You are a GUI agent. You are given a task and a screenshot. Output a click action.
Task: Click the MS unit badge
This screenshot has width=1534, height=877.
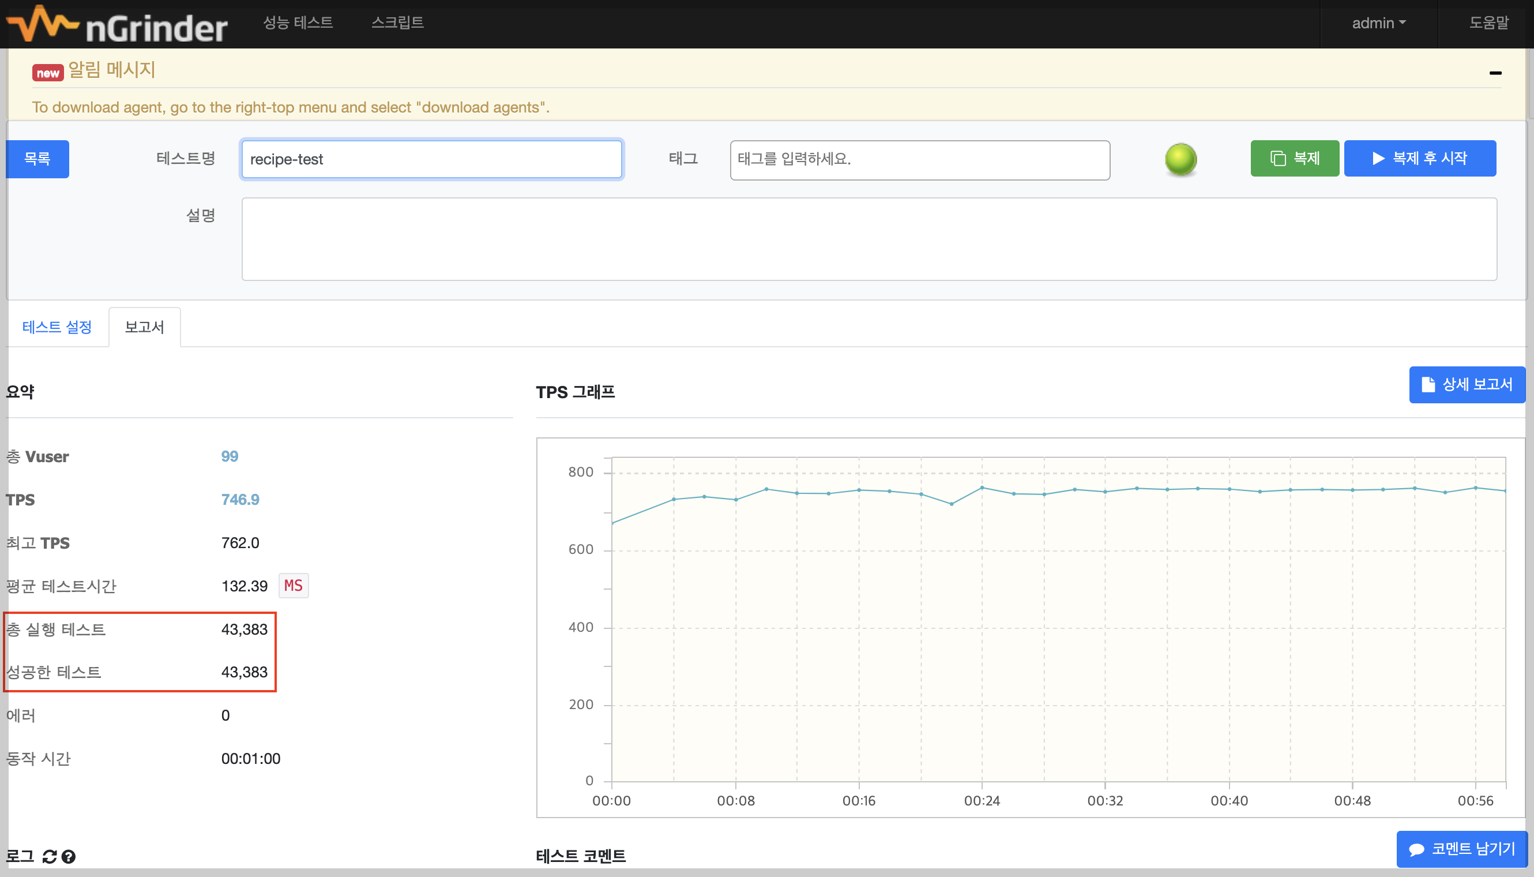(293, 586)
